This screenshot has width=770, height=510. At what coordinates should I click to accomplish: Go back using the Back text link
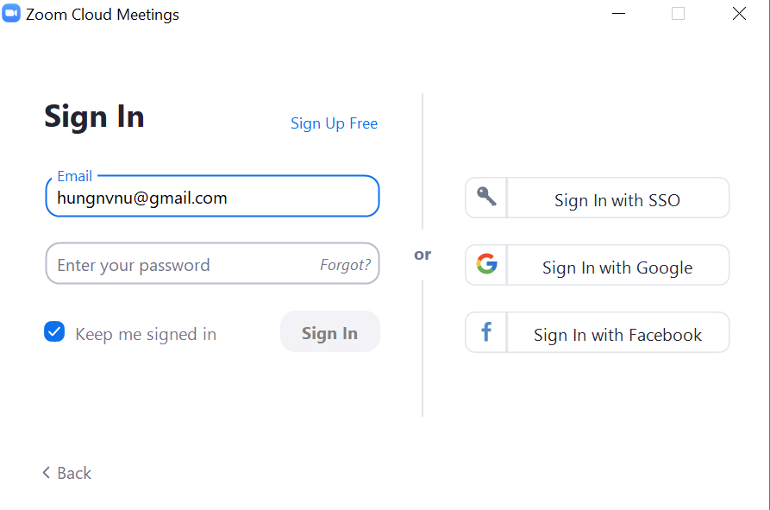coord(73,473)
